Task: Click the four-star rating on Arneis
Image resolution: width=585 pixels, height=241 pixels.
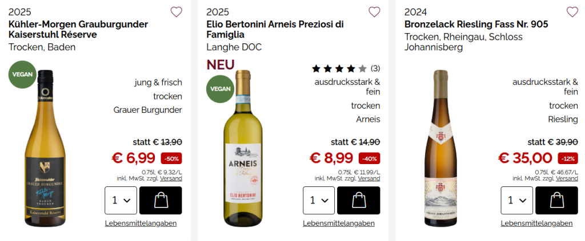Action: point(339,69)
